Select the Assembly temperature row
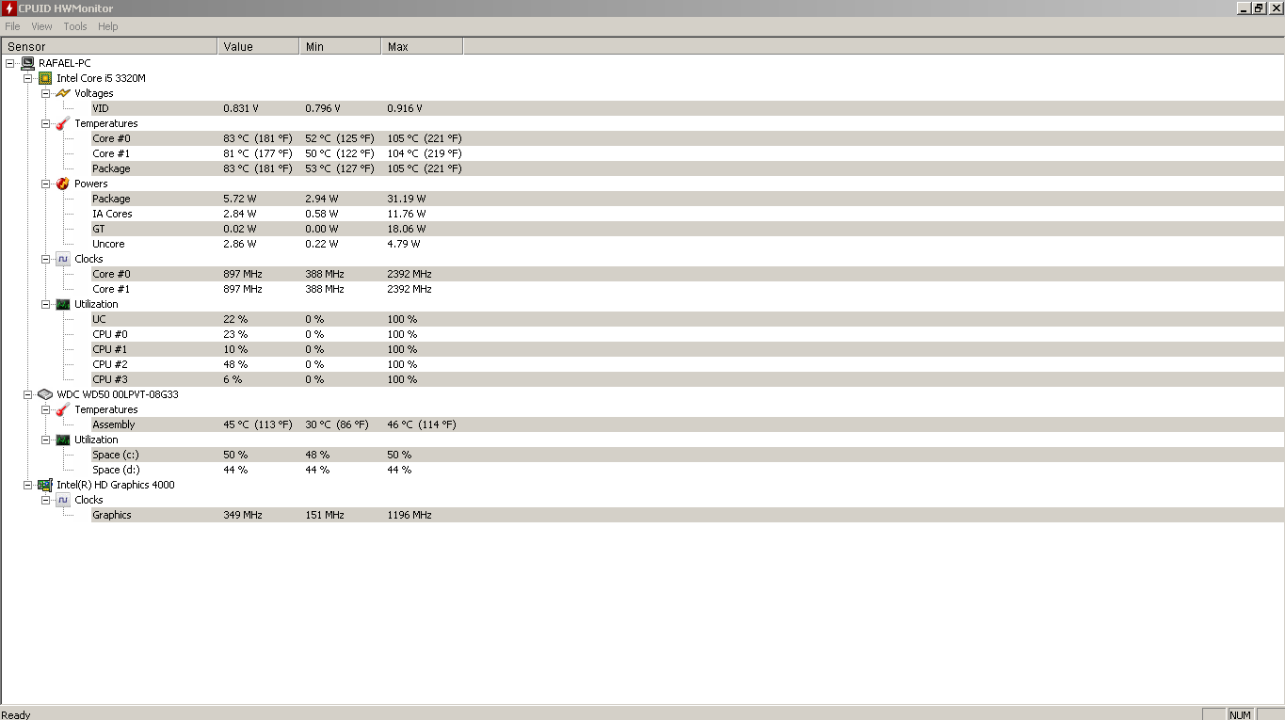 click(687, 424)
